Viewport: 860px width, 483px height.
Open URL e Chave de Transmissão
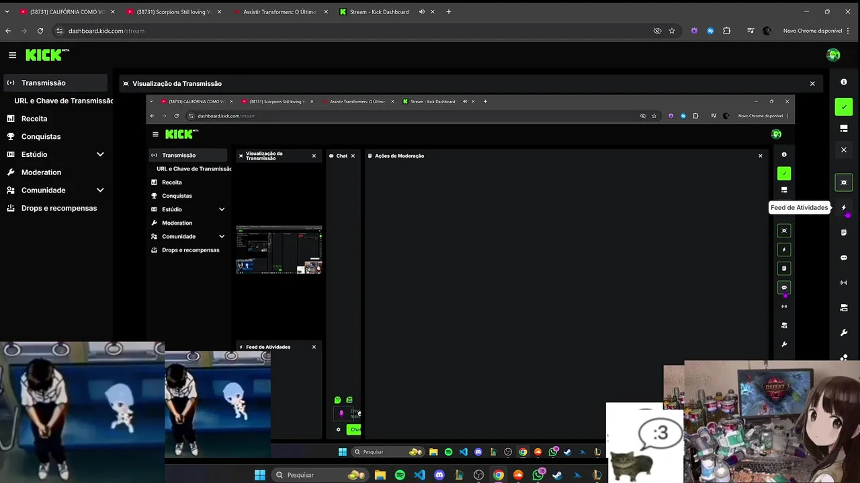point(63,101)
